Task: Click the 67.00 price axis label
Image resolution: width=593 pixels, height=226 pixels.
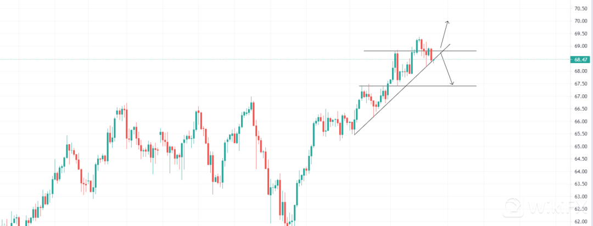Action: click(x=581, y=97)
